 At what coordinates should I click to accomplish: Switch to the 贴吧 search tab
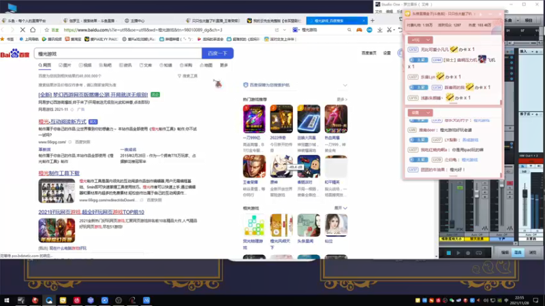coord(106,65)
